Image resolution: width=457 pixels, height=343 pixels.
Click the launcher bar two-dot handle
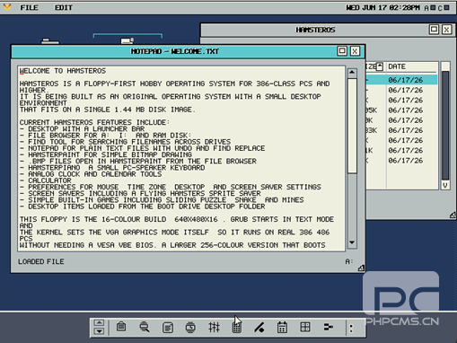coord(351,329)
